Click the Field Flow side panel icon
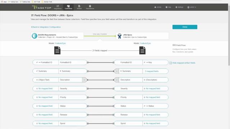Image resolution: width=230 pixels, height=129 pixels. (x=174, y=45)
